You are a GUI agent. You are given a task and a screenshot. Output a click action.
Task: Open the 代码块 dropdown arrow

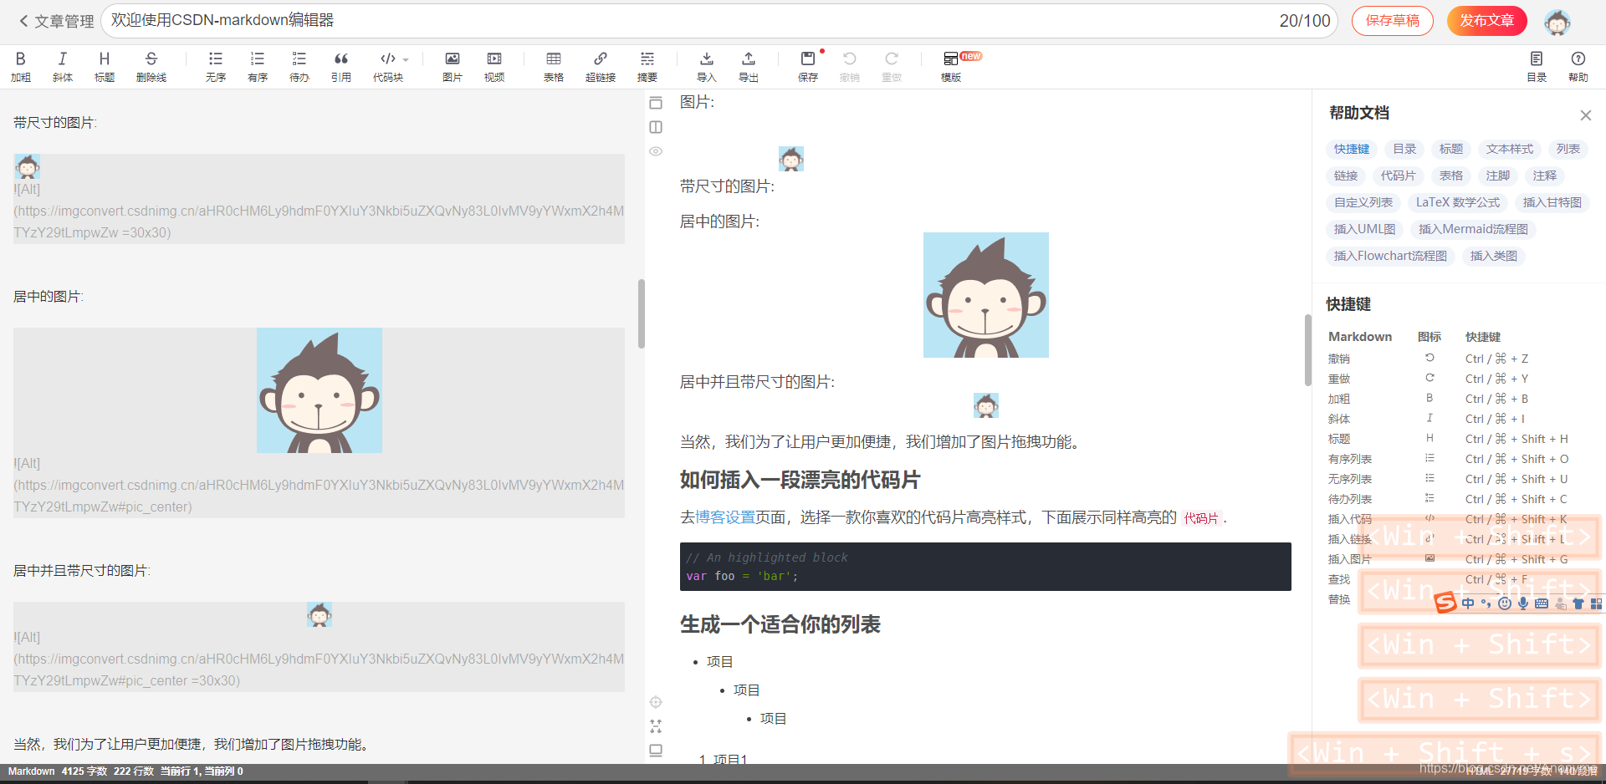tap(406, 59)
